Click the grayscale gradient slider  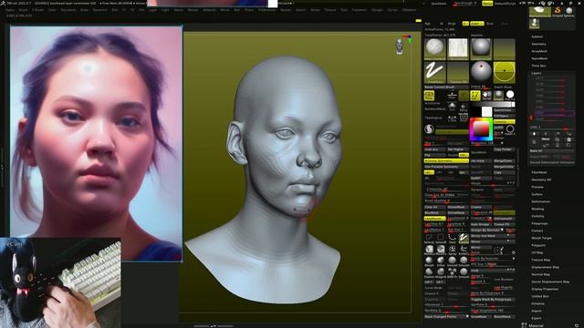click(x=493, y=104)
